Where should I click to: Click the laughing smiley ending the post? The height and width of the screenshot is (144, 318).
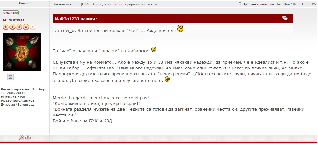(167, 79)
